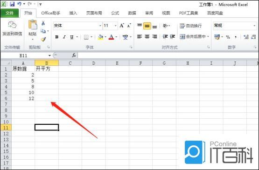Apply the red Font Color
This screenshot has width=259, height=170.
point(112,37)
